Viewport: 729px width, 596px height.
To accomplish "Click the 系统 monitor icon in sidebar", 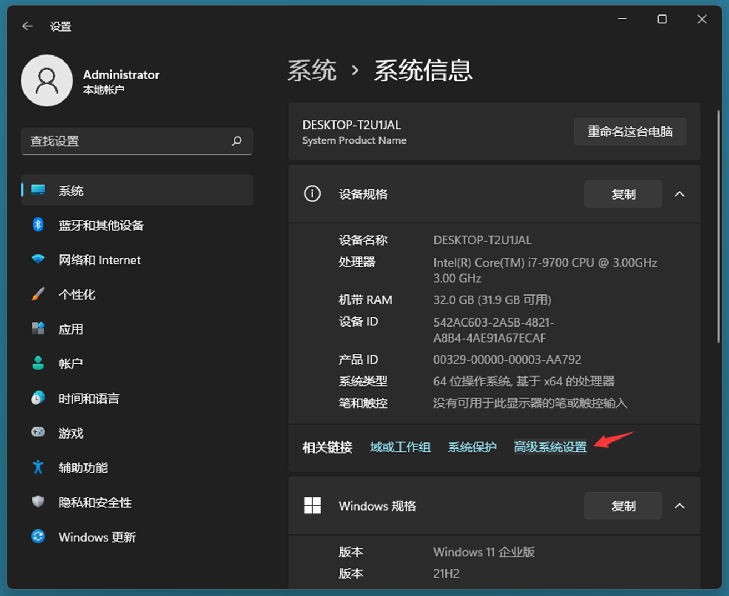I will point(38,190).
